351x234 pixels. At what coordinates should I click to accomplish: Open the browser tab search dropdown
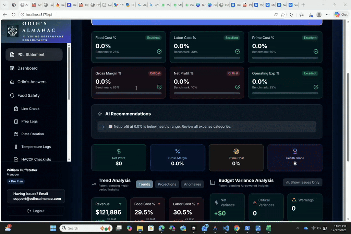pos(5,5)
